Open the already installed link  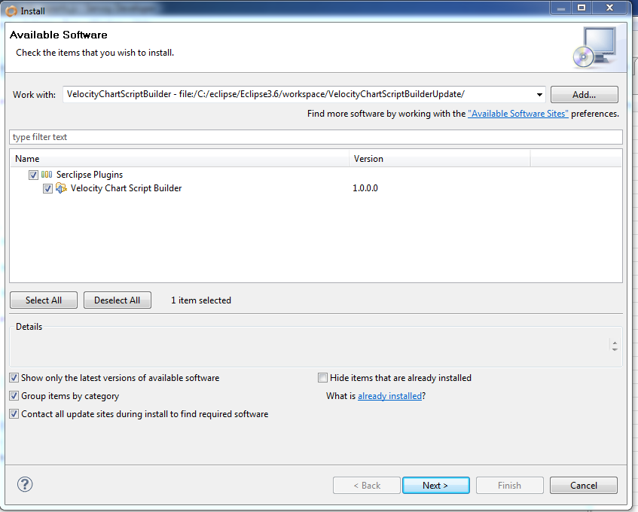(x=389, y=396)
